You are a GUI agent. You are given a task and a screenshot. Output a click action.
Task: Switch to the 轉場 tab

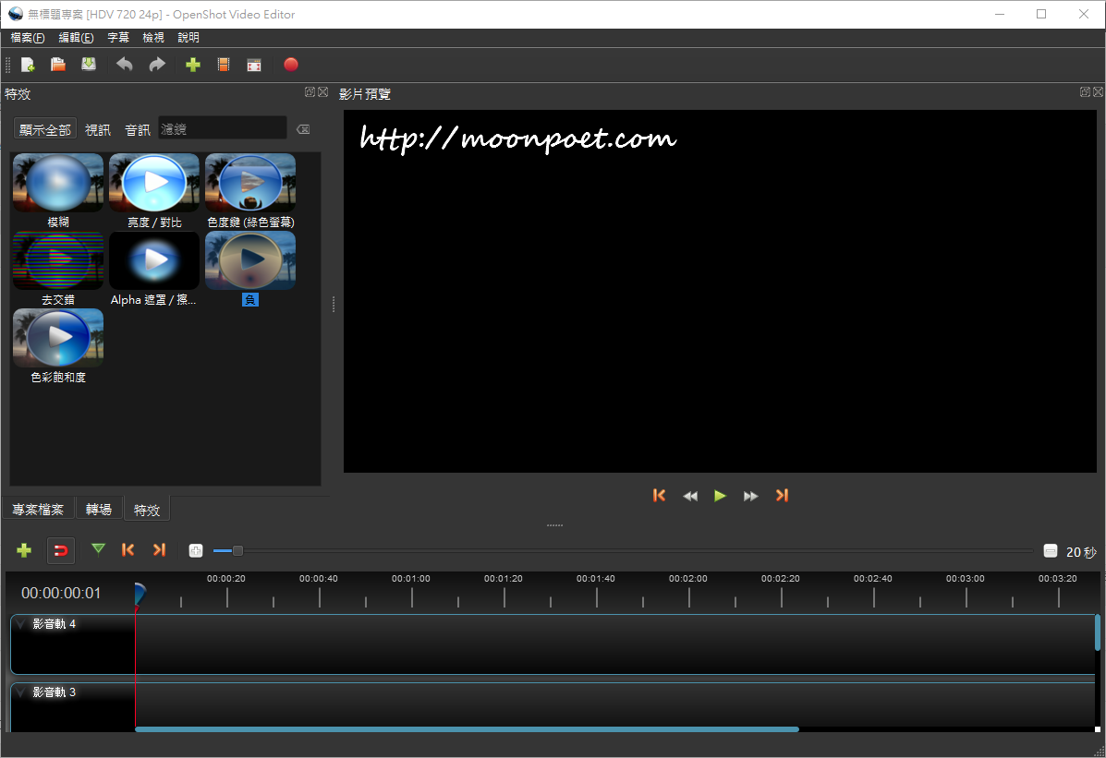[99, 510]
